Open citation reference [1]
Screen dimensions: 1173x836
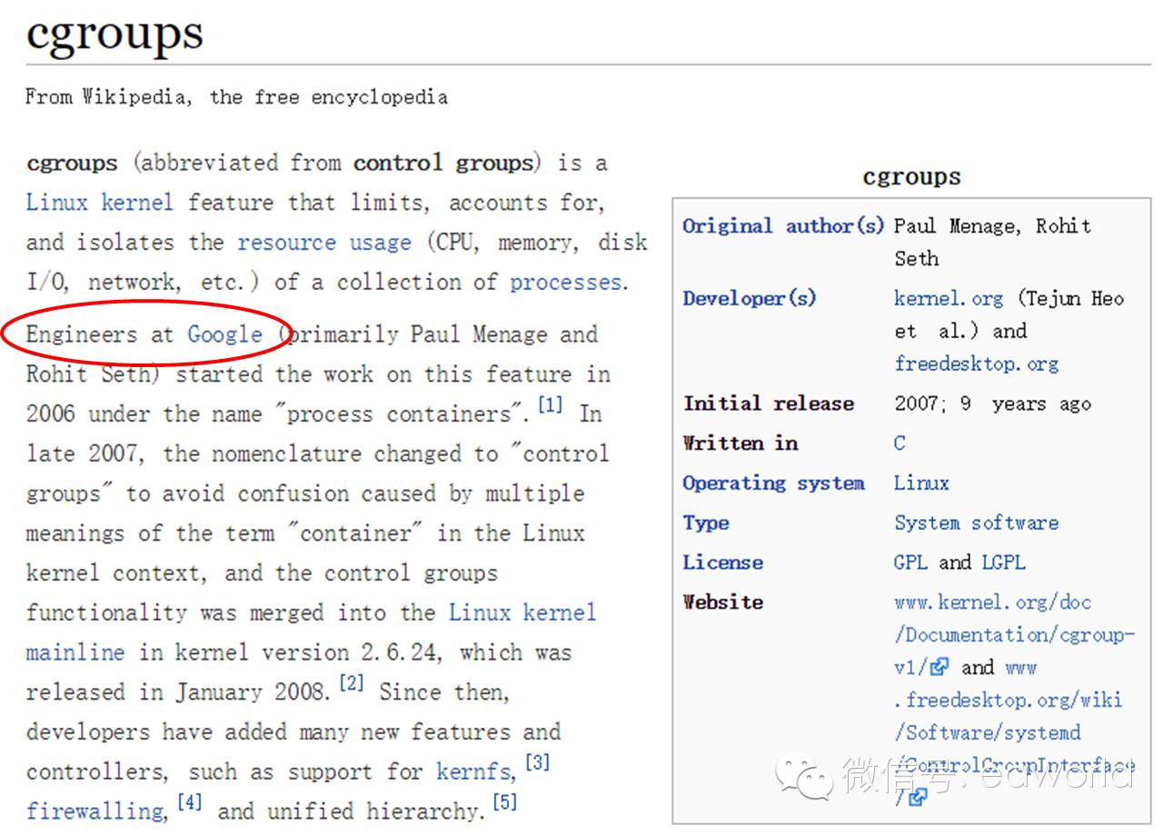coord(551,404)
